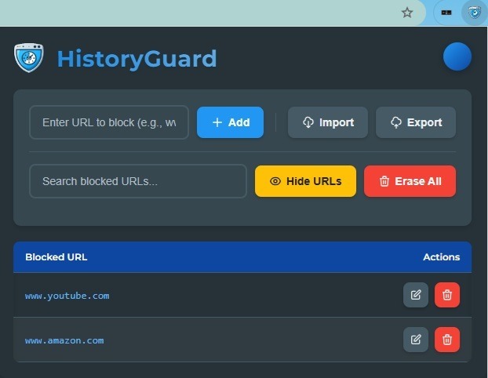488x378 pixels.
Task: Edit the www.youtube.com entry
Action: tap(416, 295)
